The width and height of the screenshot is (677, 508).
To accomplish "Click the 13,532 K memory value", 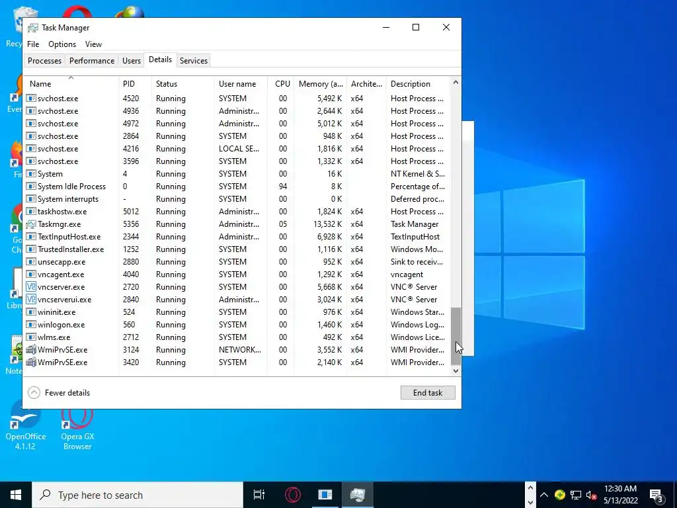I will (x=327, y=224).
